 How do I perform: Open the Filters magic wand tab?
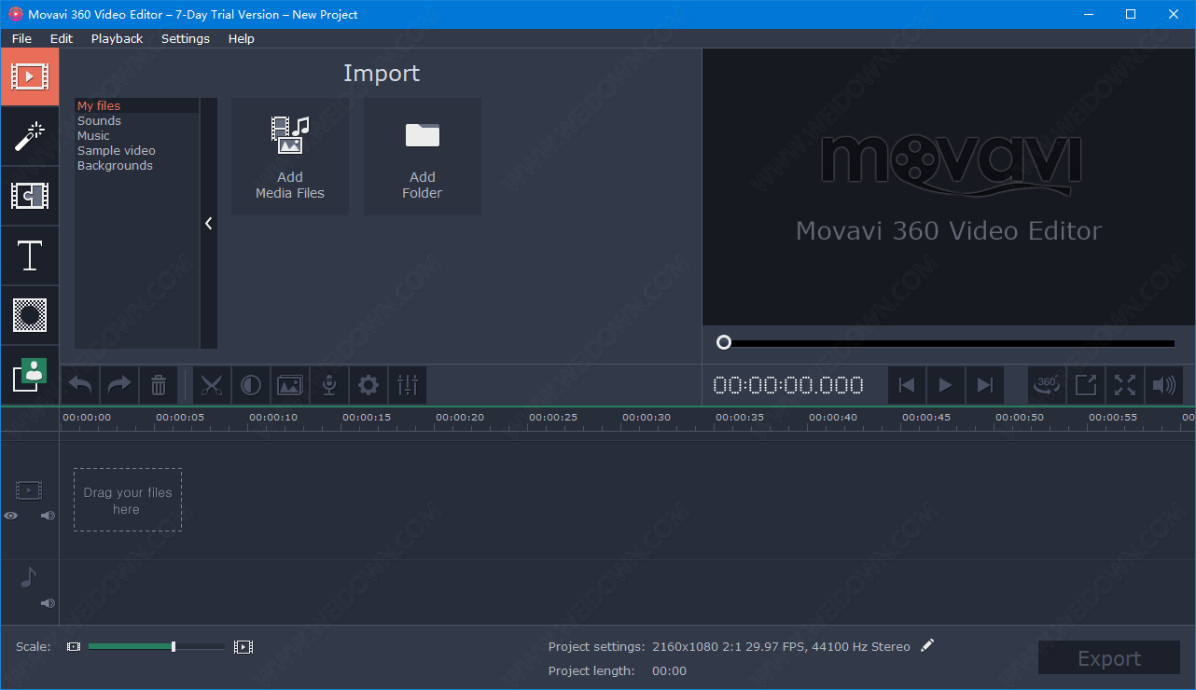(x=29, y=136)
